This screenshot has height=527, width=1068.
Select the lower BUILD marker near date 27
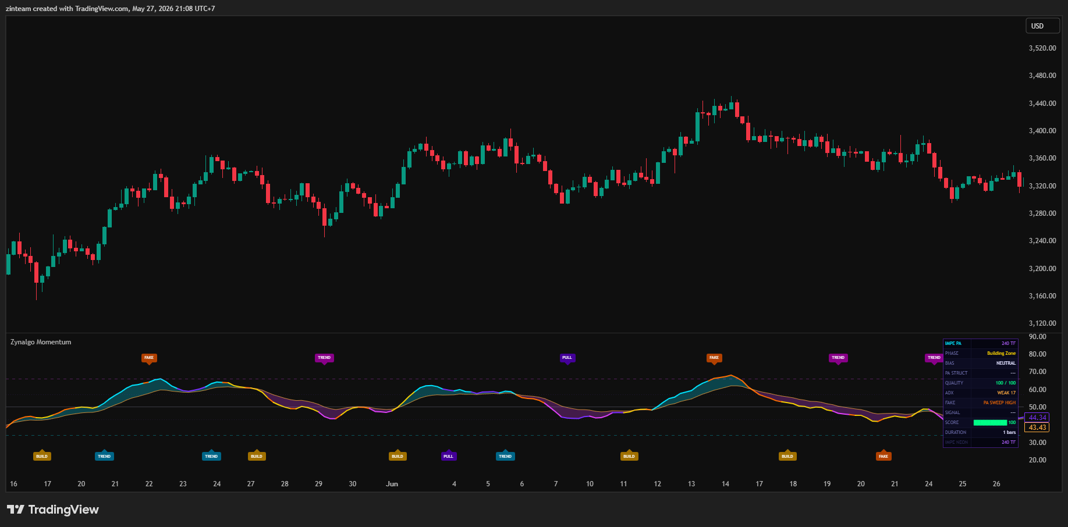tap(257, 456)
